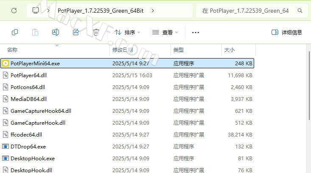The height and width of the screenshot is (173, 311).
Task: Select file name DesktopHook.dll
Action: coord(31,170)
